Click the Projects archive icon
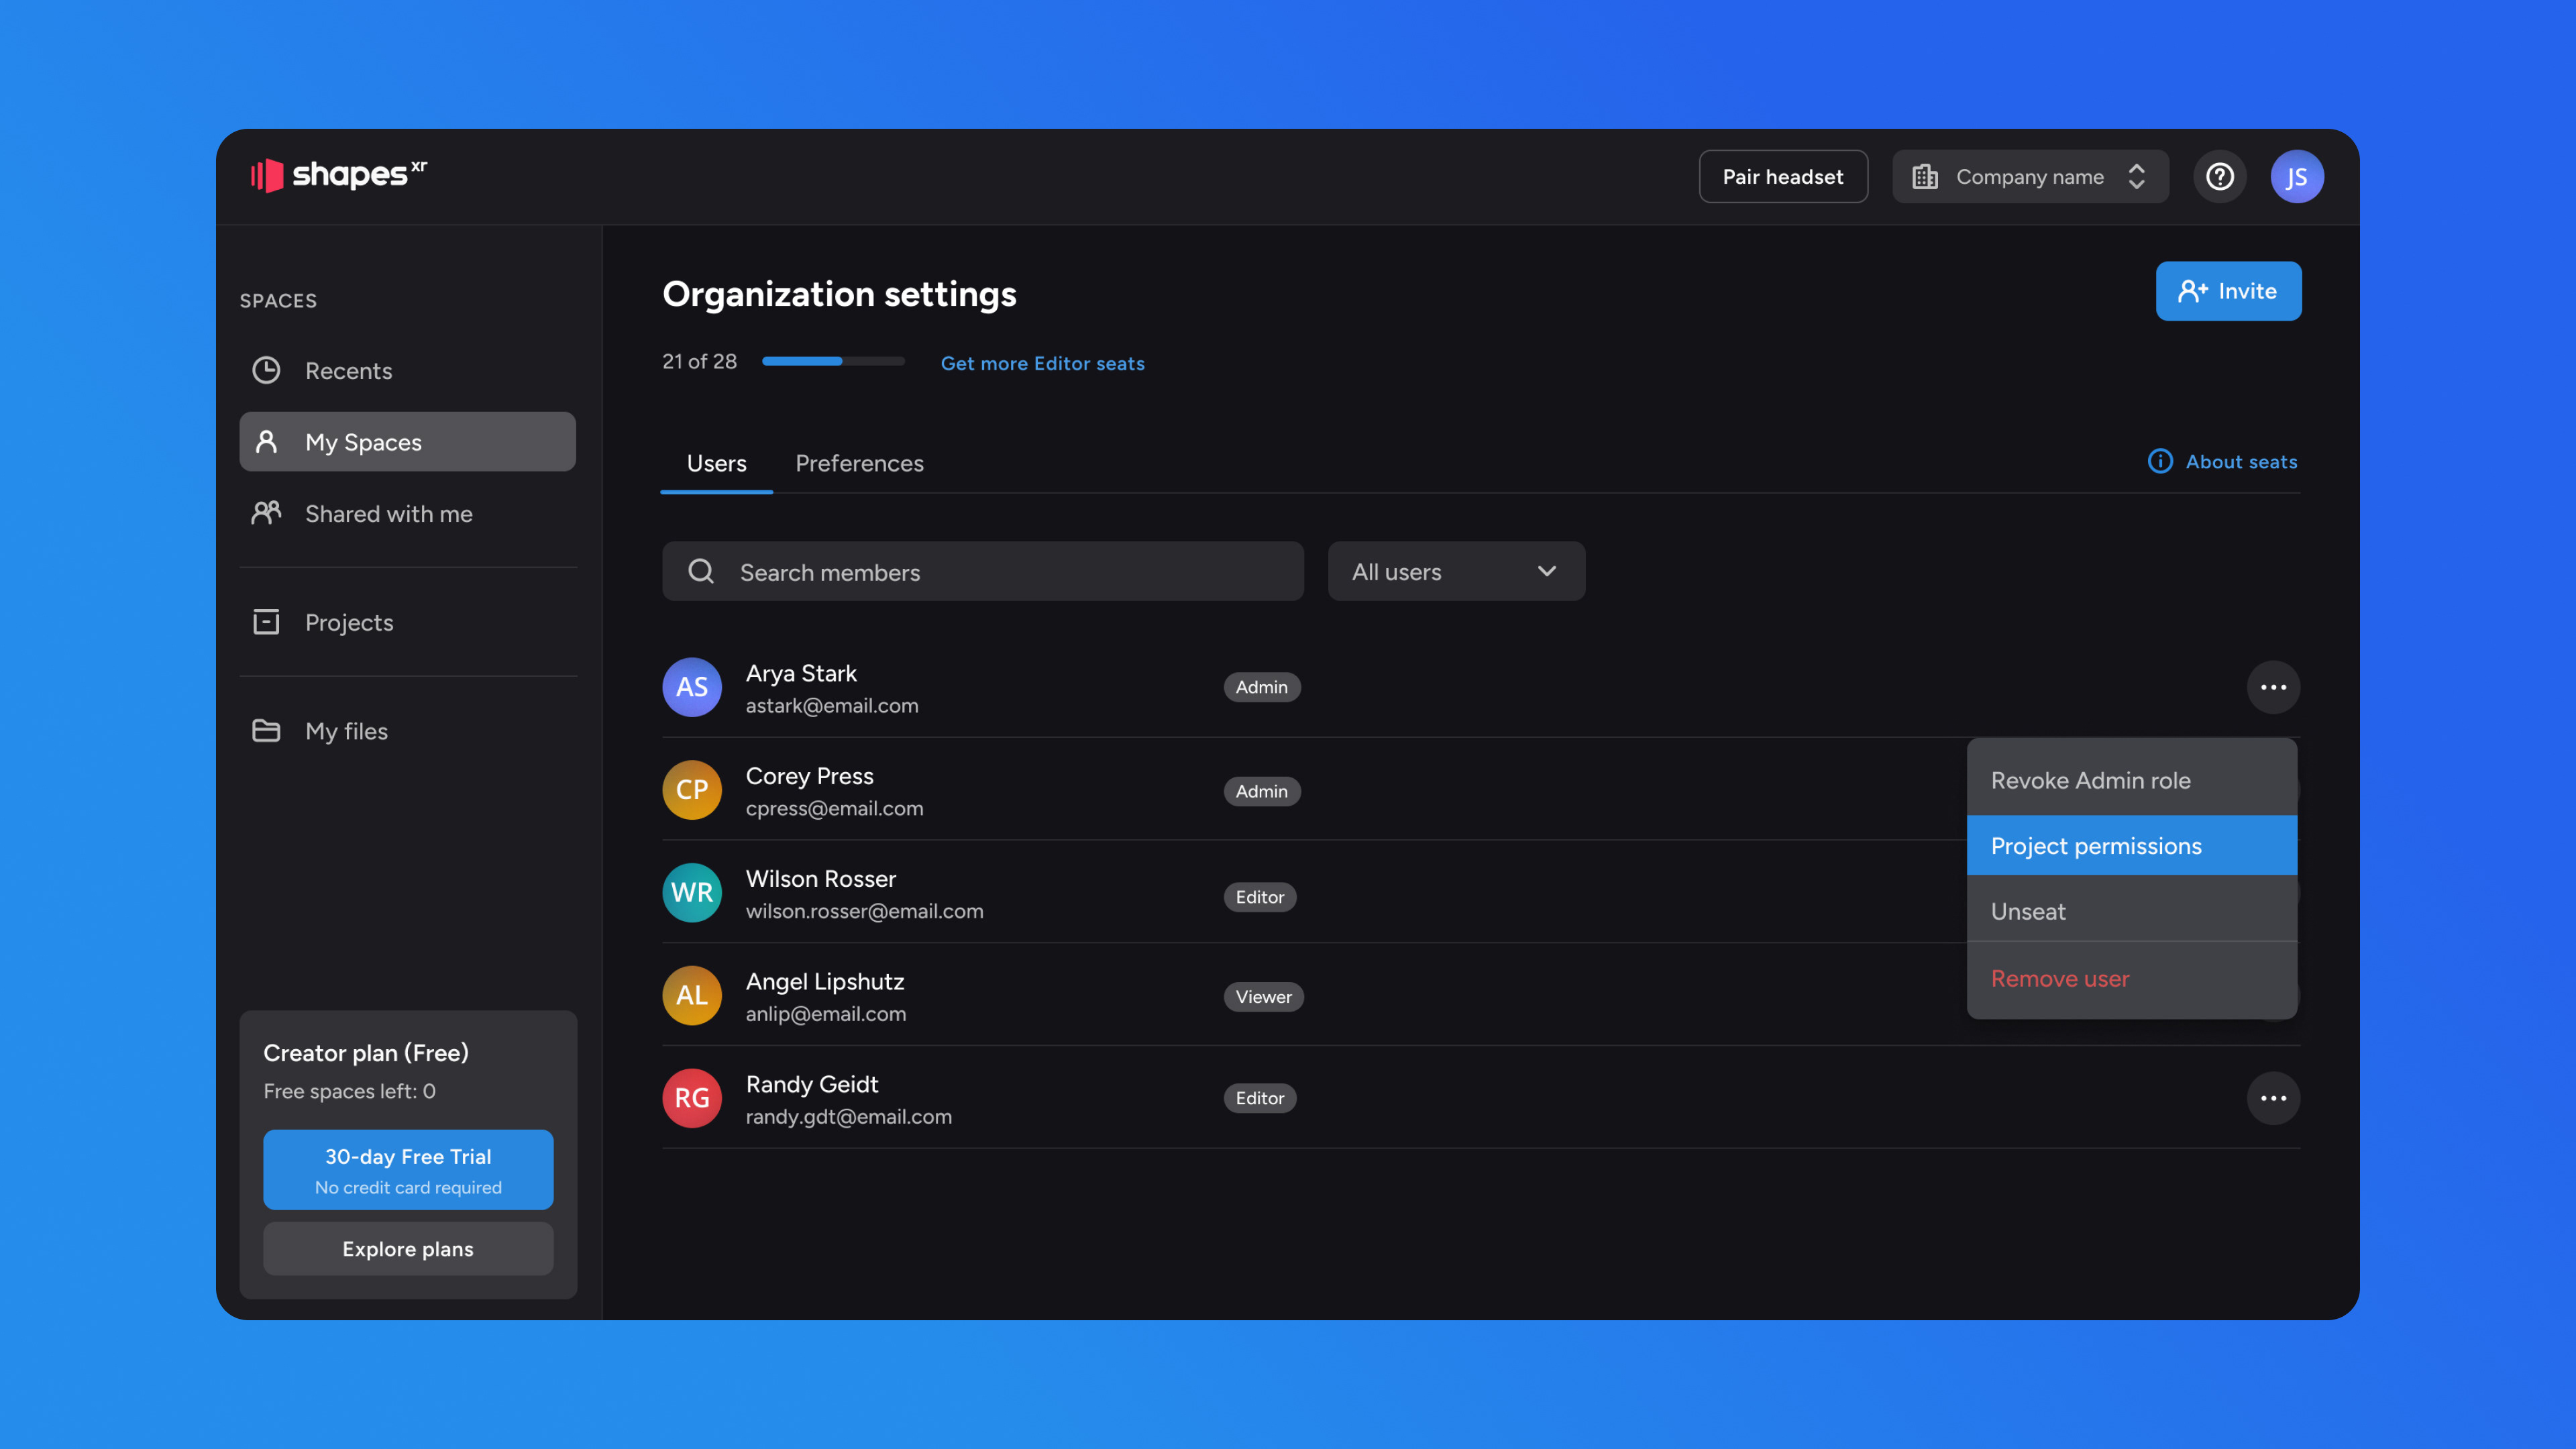 coord(266,622)
